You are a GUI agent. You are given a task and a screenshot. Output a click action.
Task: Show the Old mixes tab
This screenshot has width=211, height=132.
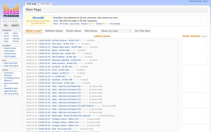click(91, 31)
